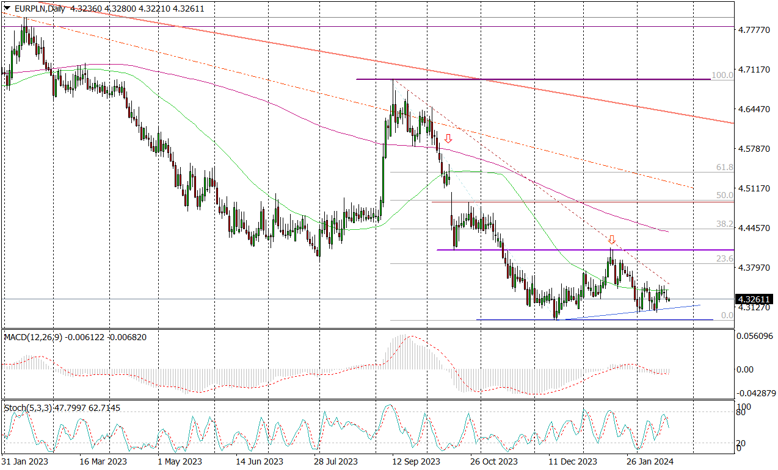
Task: Click the 28 Jul 2023 date label
Action: (336, 461)
